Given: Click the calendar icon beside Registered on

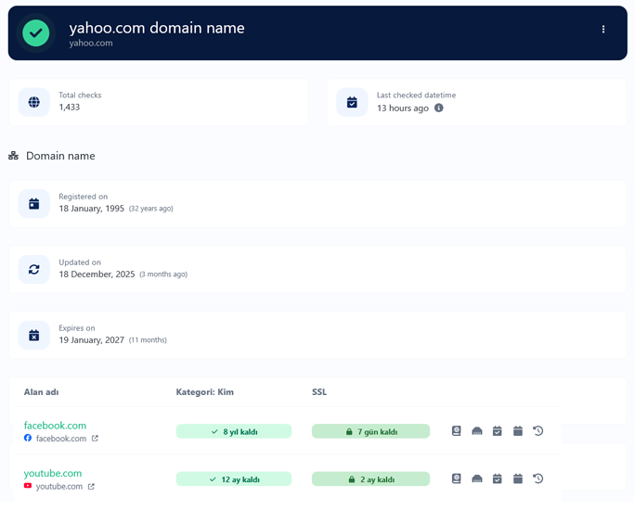Looking at the screenshot, I should pyautogui.click(x=34, y=204).
